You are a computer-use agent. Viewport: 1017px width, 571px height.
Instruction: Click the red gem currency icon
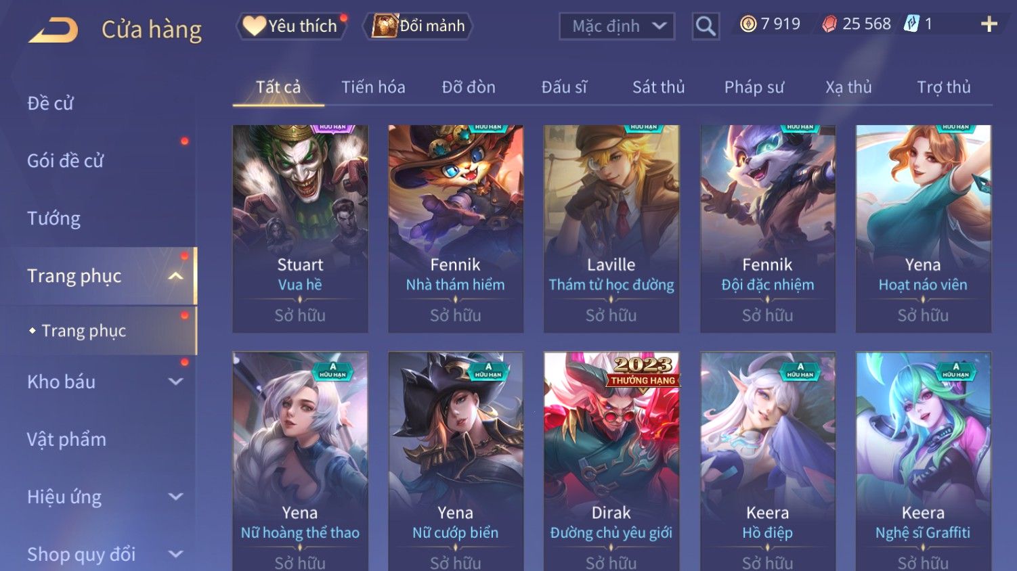tap(829, 25)
